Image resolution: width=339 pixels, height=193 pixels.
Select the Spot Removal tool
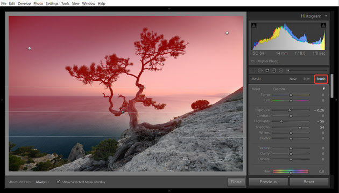coord(260,70)
